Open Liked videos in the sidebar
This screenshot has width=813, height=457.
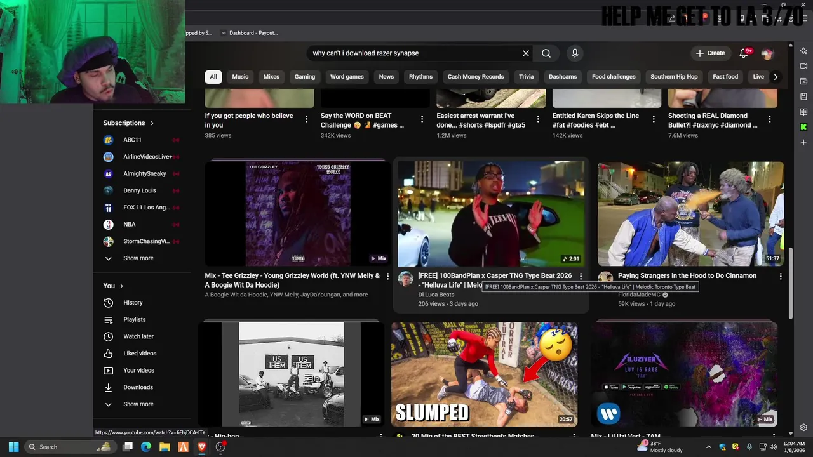click(x=142, y=354)
